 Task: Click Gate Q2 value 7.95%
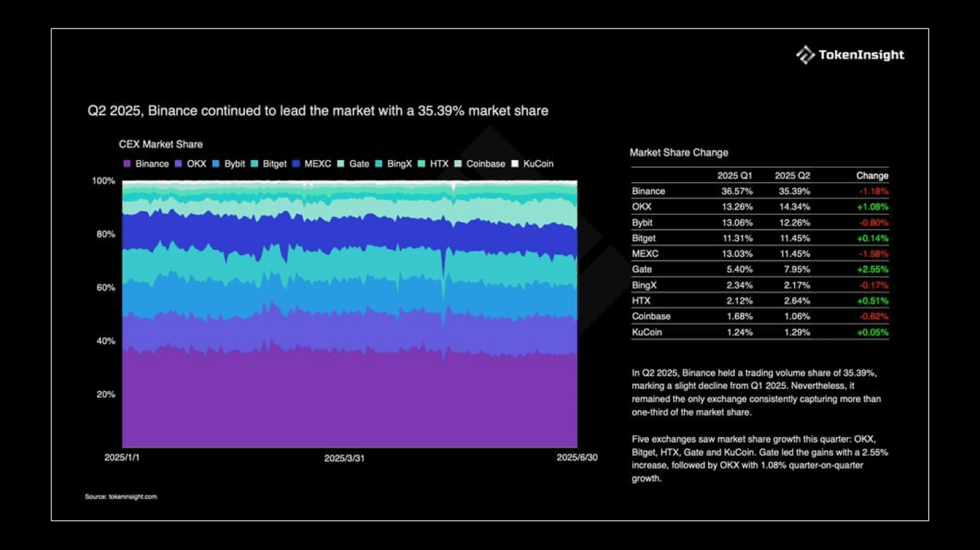click(797, 269)
